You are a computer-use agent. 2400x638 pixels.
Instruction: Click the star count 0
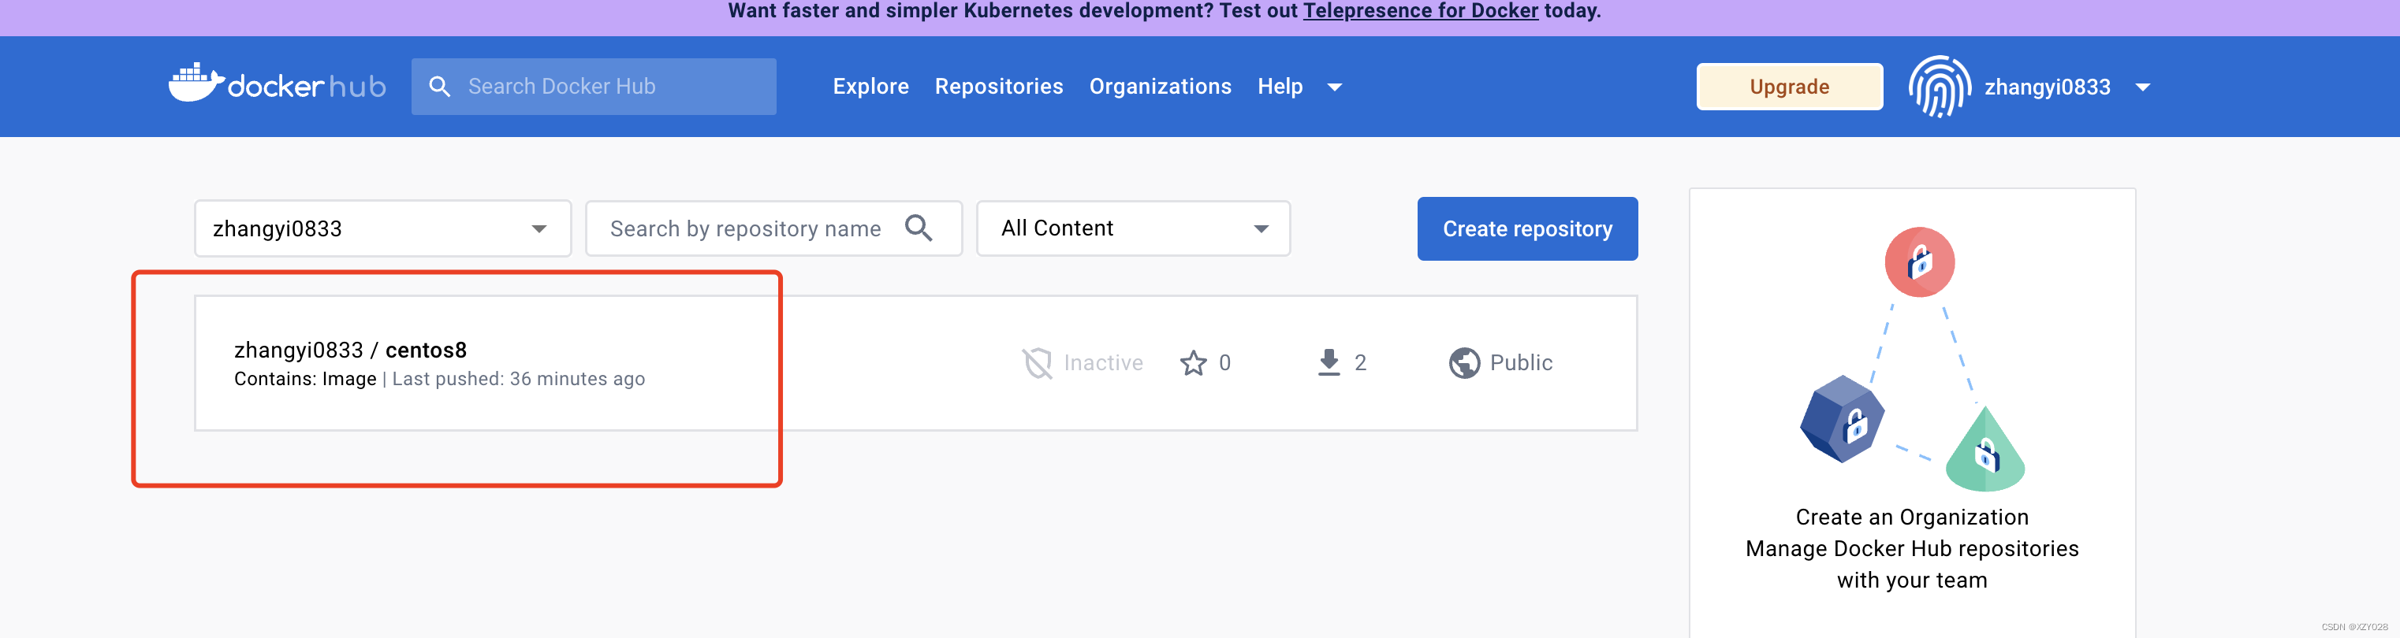[x=1225, y=362]
